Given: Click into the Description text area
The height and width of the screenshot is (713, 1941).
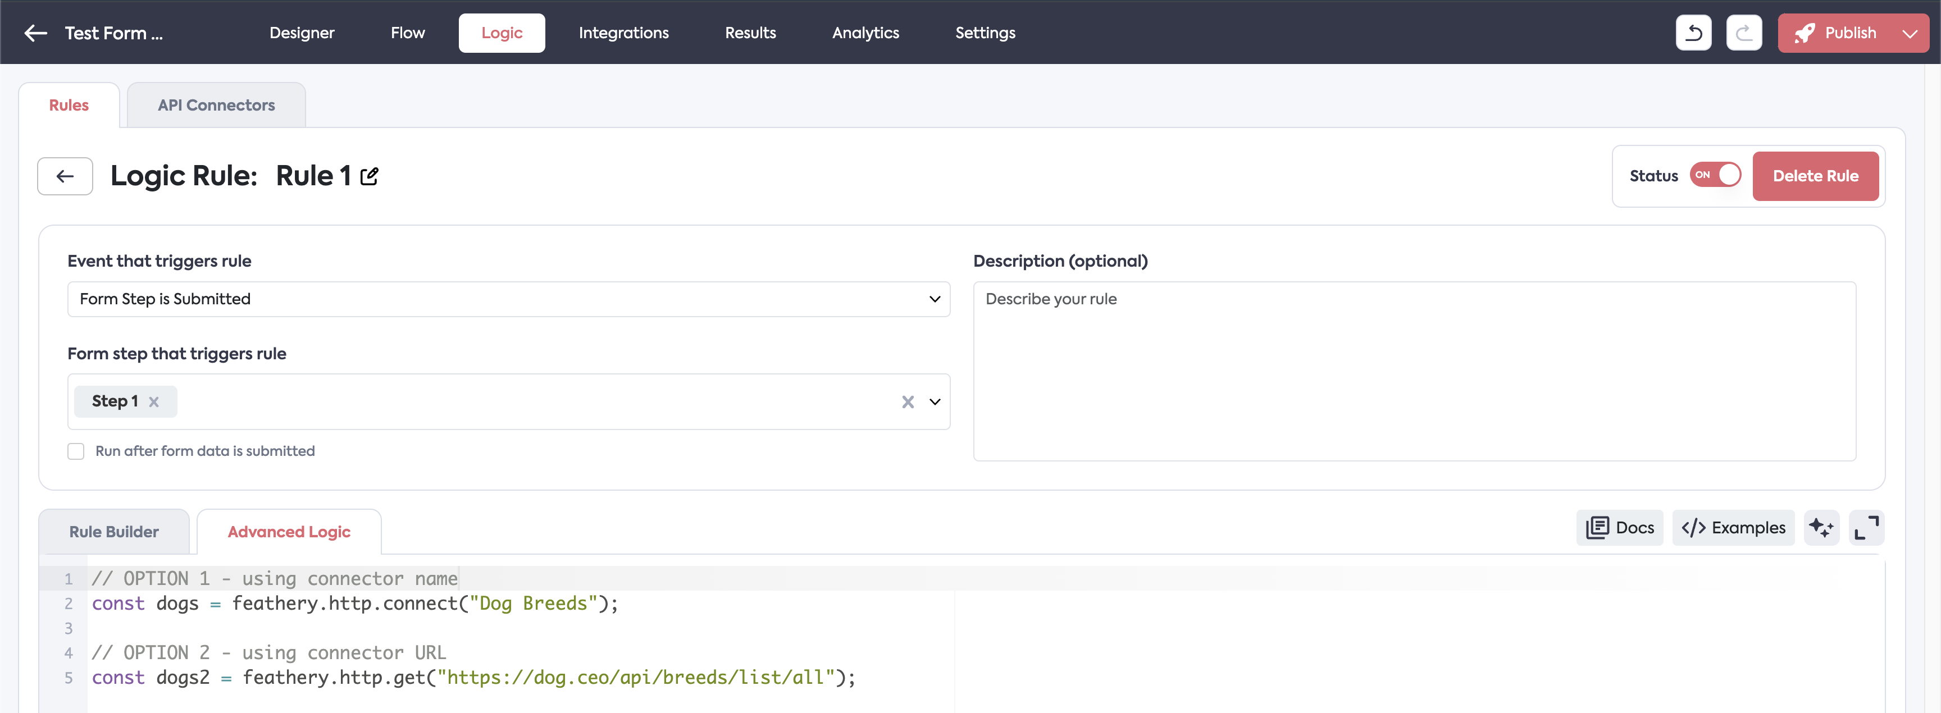Looking at the screenshot, I should point(1414,371).
